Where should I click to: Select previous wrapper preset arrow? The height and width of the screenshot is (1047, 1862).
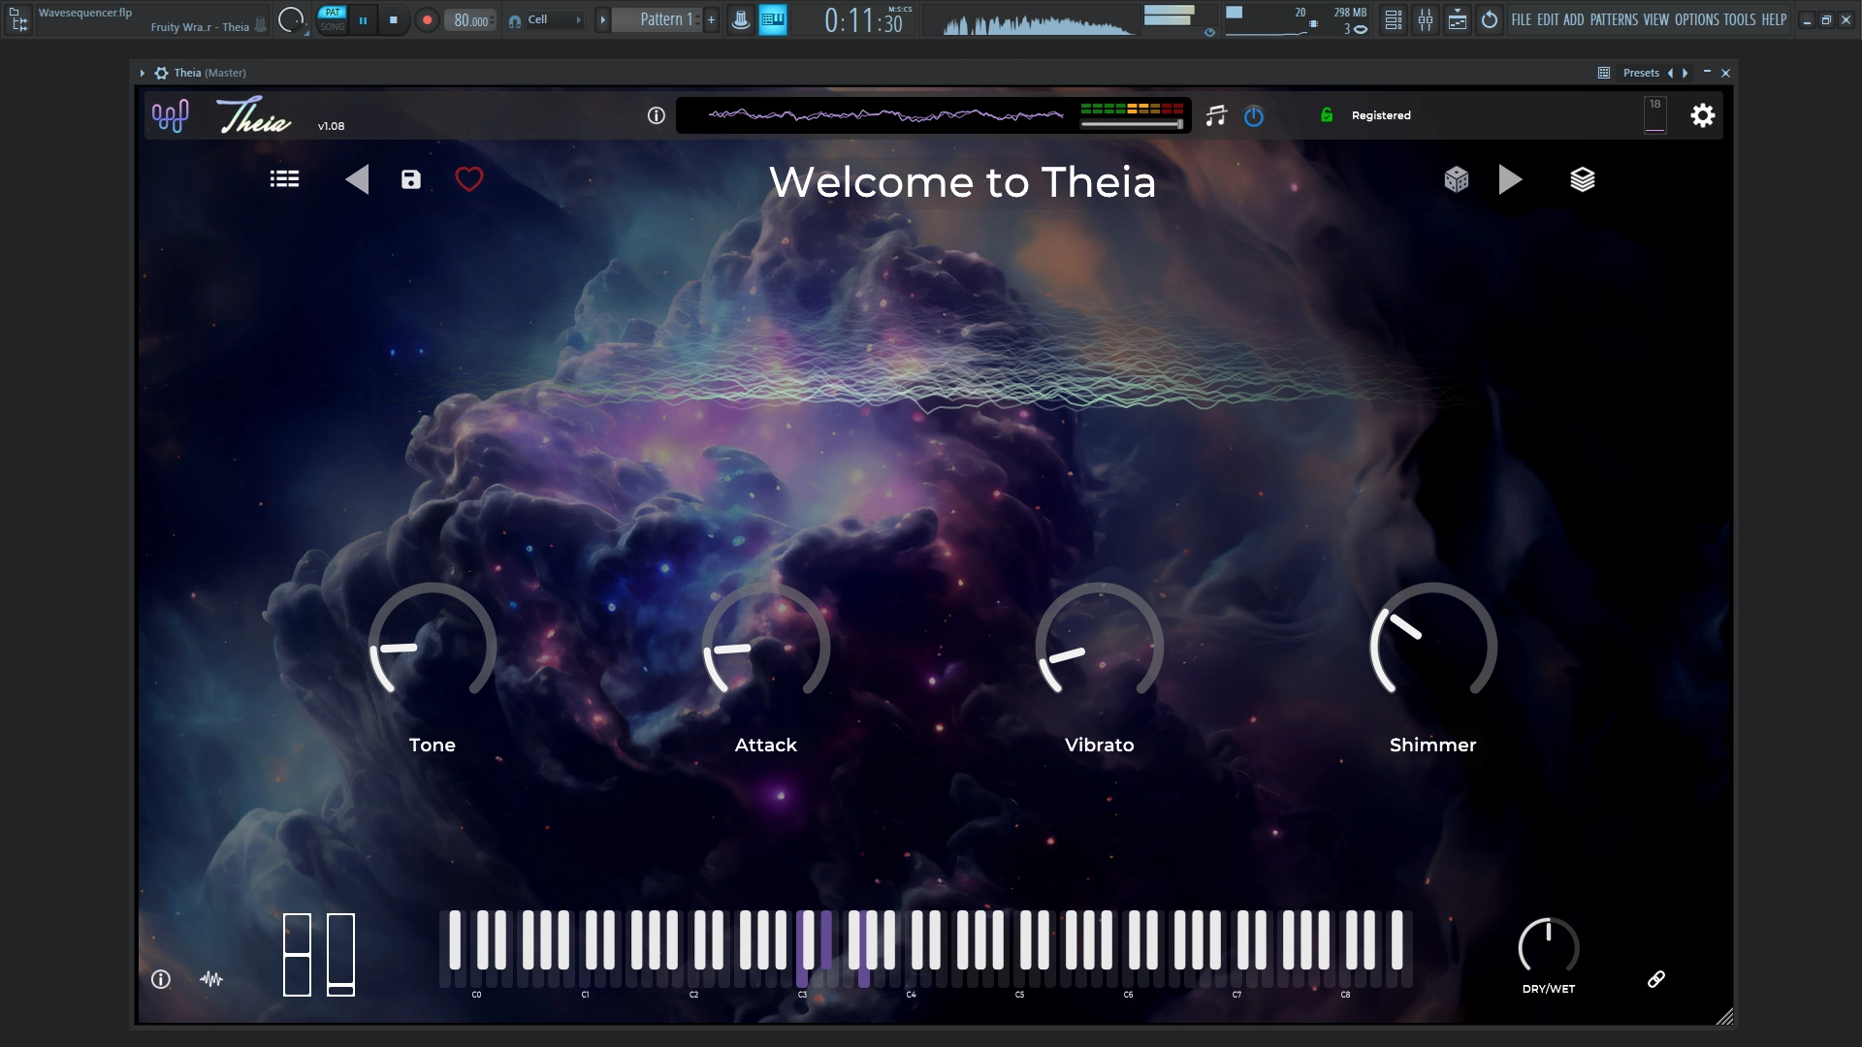tap(1670, 73)
